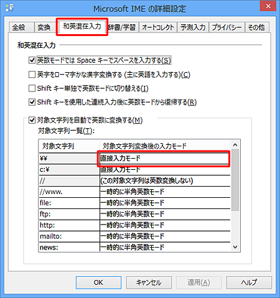Image resolution: width=280 pixels, height=298 pixels.
Task: Enable 英字をローマ字かな漢字変換する checkbox
Action: click(32, 75)
